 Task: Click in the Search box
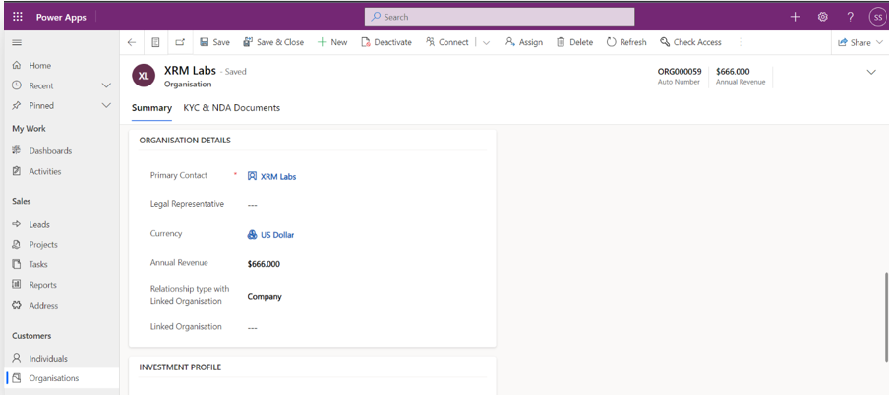[x=499, y=17]
